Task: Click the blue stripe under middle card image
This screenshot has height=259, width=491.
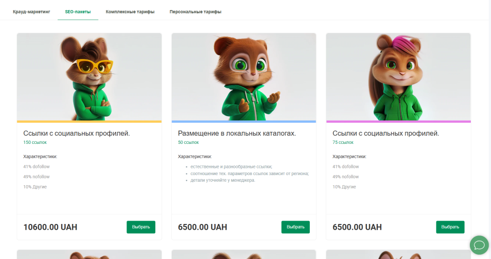Action: 244,122
